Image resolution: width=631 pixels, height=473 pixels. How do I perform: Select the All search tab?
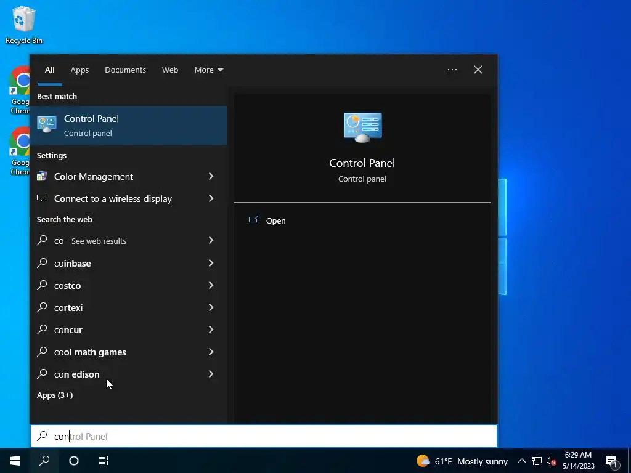(49, 70)
